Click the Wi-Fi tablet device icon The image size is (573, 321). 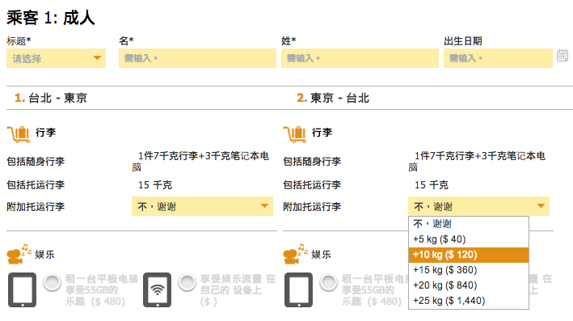[x=157, y=289]
